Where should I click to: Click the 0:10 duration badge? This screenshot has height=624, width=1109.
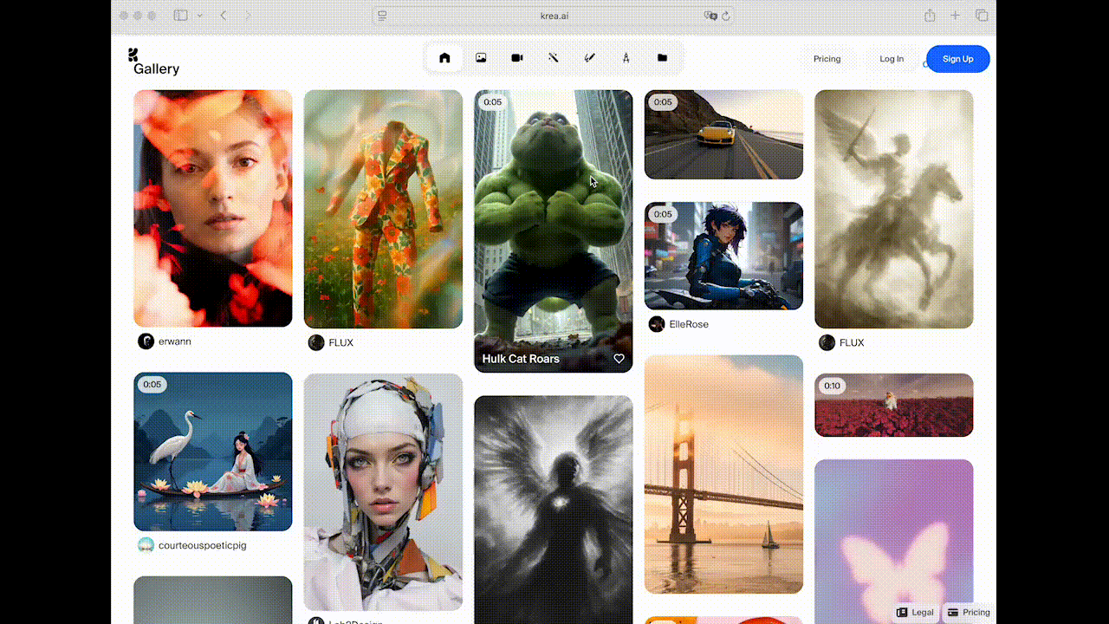tap(833, 386)
